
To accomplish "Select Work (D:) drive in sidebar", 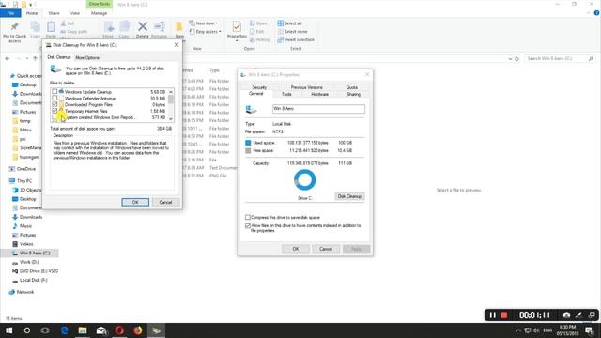I will click(29, 262).
